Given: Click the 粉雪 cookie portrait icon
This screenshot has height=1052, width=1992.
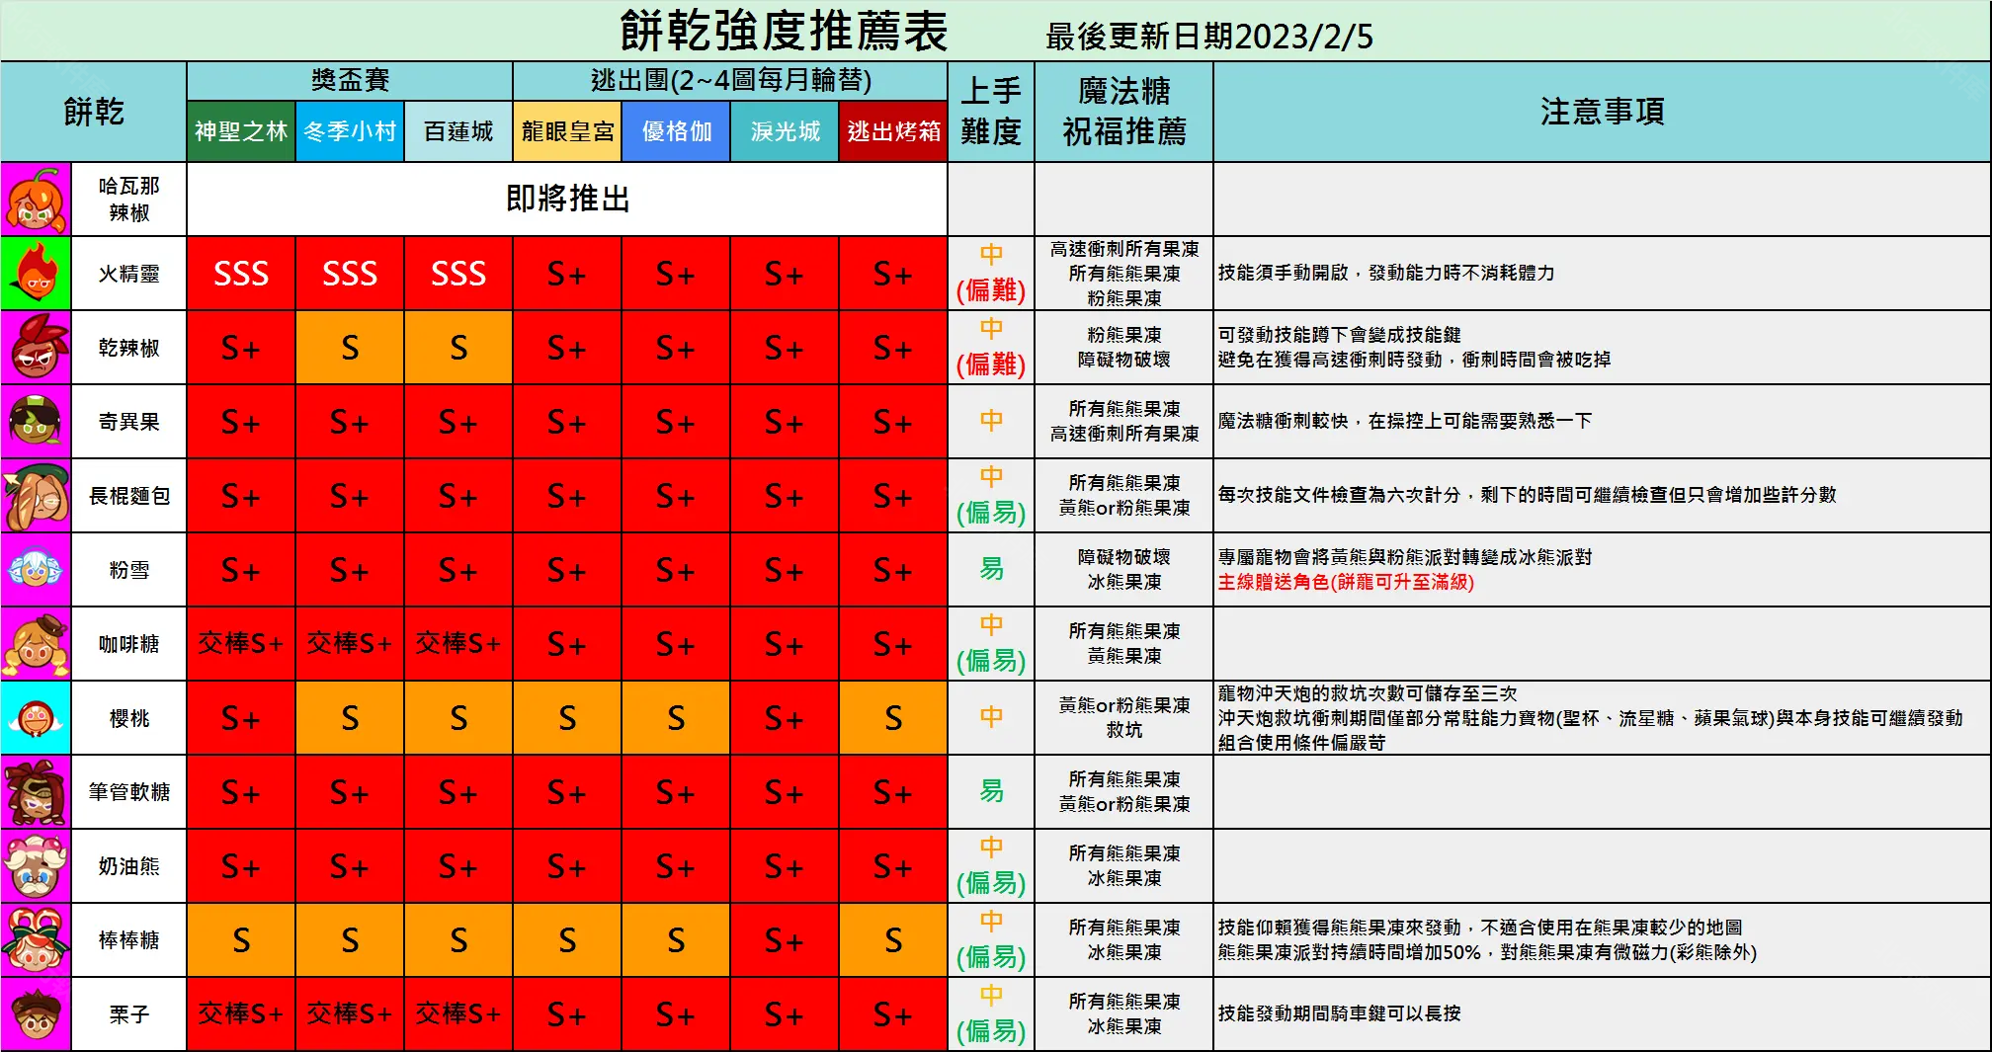Looking at the screenshot, I should pos(36,570).
